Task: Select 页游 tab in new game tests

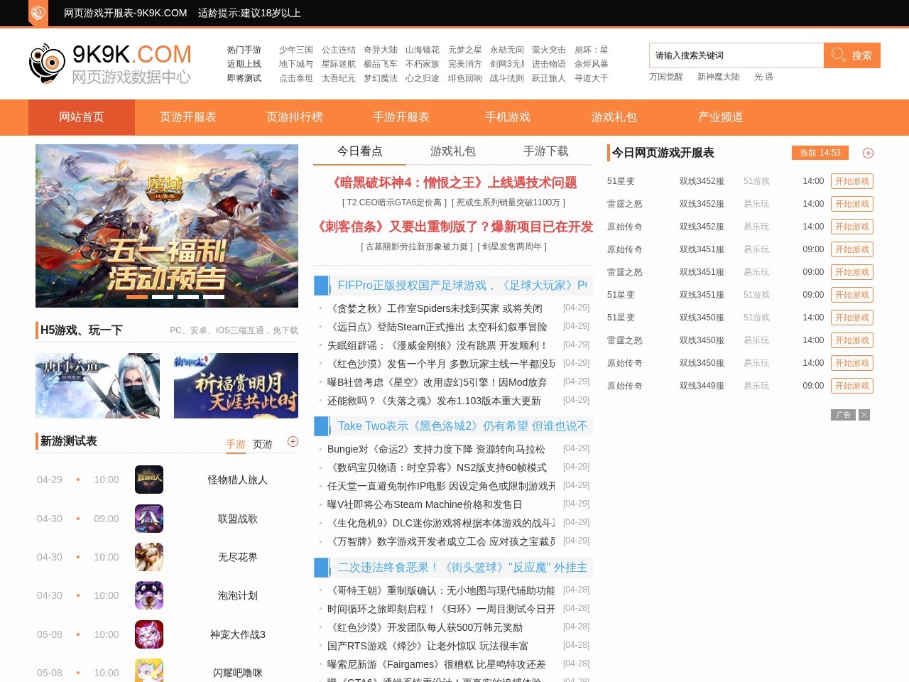Action: 263,444
